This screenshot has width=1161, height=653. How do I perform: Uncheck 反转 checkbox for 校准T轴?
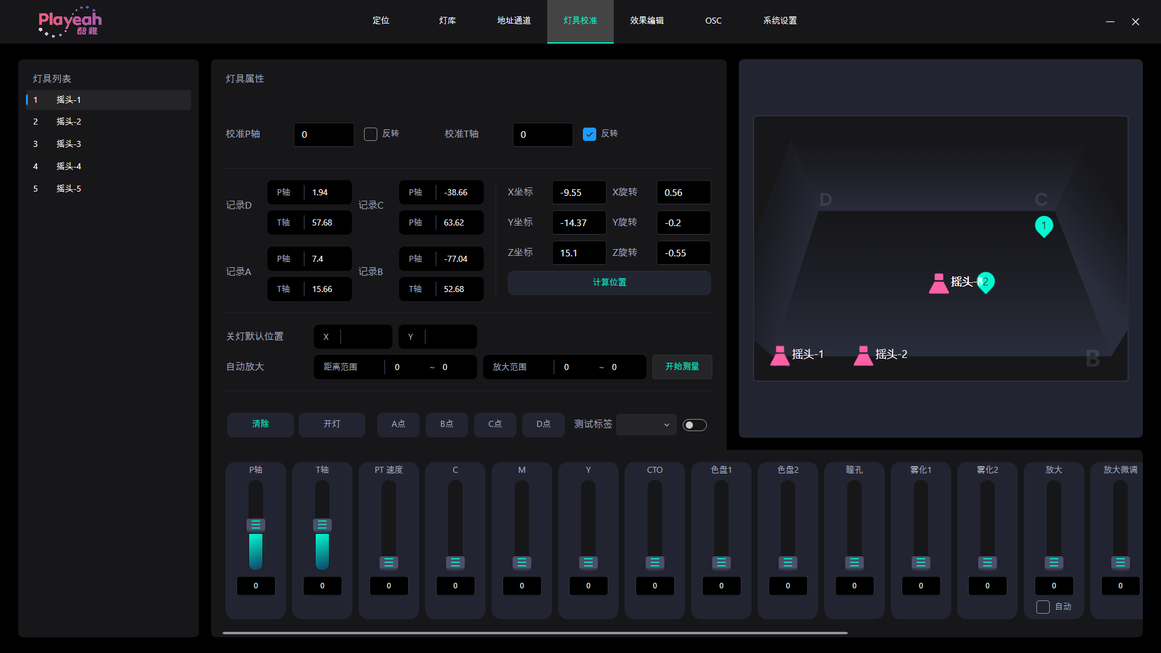pyautogui.click(x=590, y=134)
